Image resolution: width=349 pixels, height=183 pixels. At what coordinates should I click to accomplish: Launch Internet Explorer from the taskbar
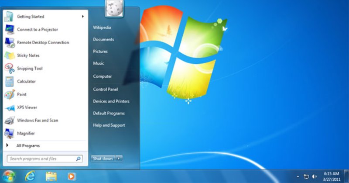(x=30, y=176)
